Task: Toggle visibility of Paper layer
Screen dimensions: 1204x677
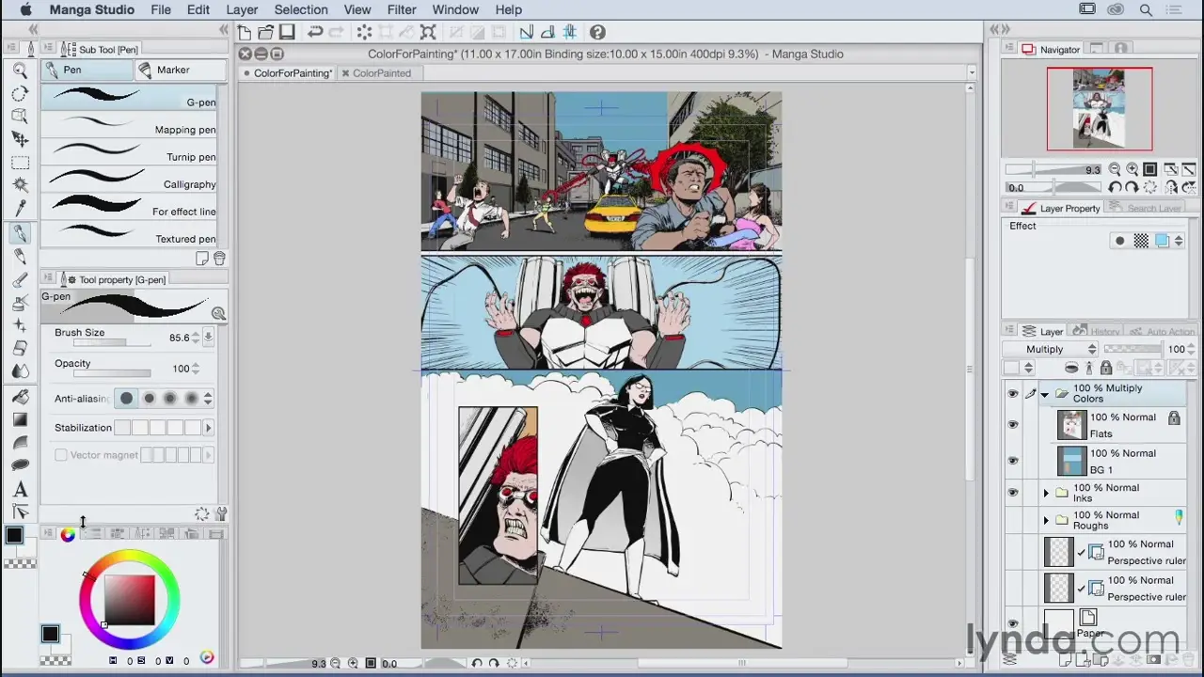Action: click(1013, 623)
